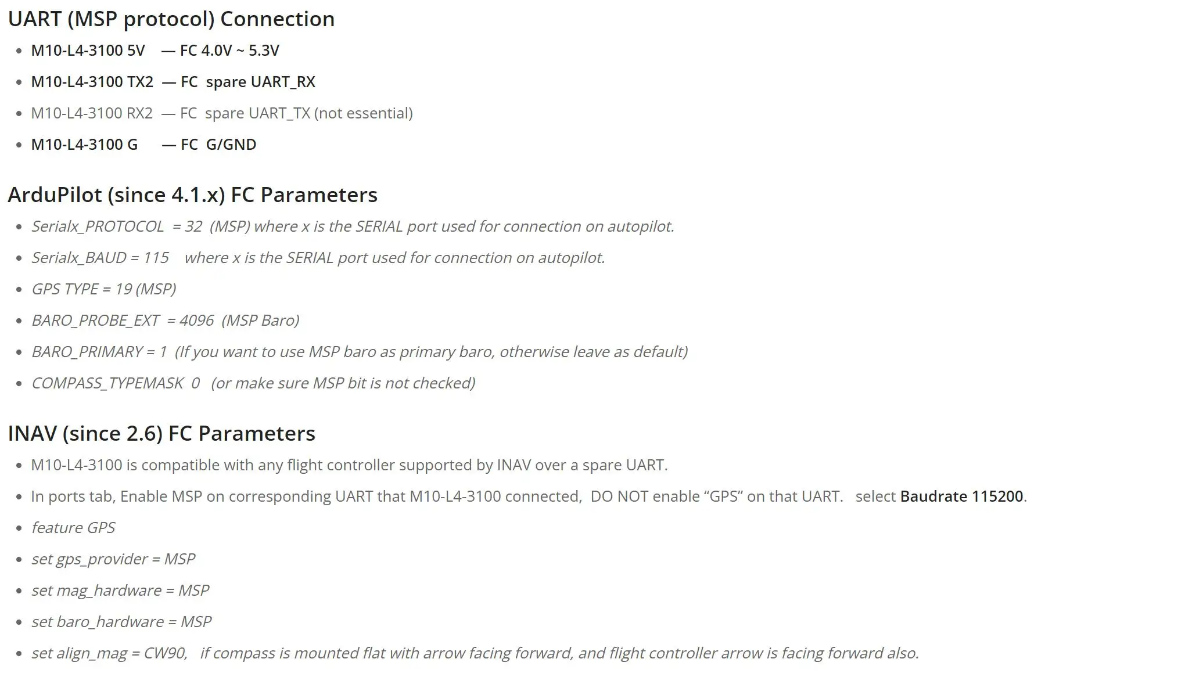The image size is (1185, 684).
Task: Click the set mag_hardware = MSP line
Action: pos(120,591)
